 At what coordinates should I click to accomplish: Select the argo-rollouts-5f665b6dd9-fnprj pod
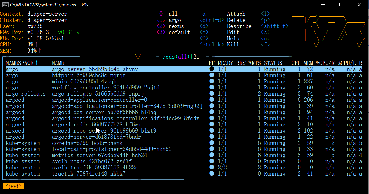(x=98, y=94)
